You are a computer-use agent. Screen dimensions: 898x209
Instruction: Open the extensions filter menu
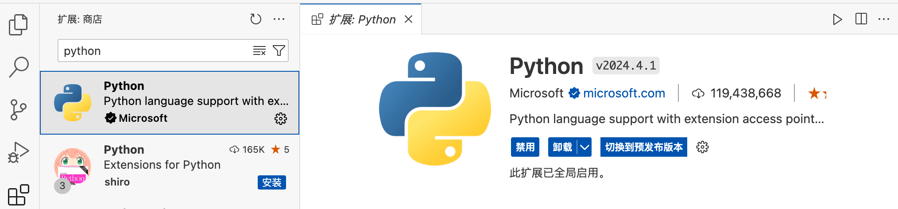pos(279,51)
